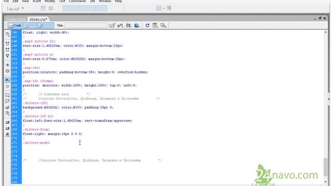Switch to the index.html document tab
Viewport: 331px width, 186px height.
(16, 19)
